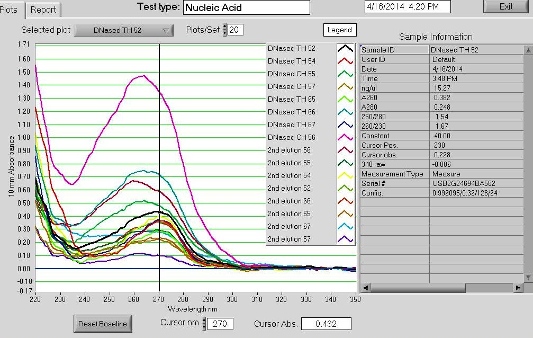Click the yellow line icon for 2nd elution 54
The height and width of the screenshot is (338, 533).
[345, 176]
